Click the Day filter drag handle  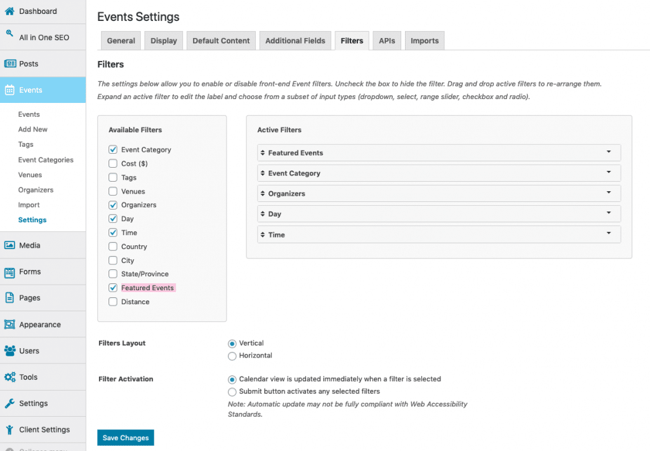[262, 213]
